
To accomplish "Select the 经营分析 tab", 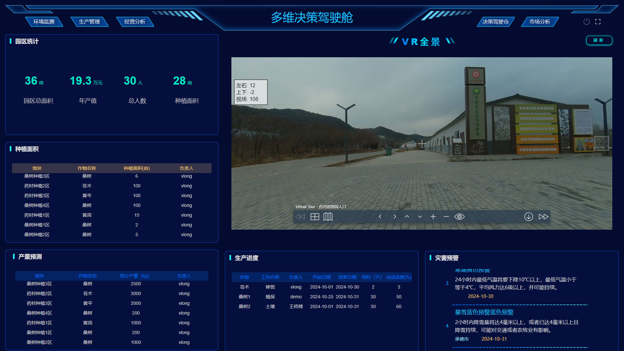I will click(135, 22).
